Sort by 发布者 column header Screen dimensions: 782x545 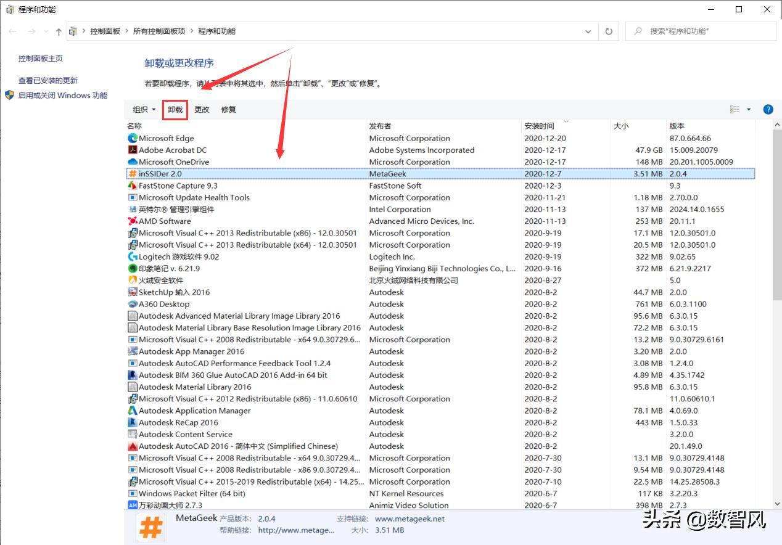point(444,126)
